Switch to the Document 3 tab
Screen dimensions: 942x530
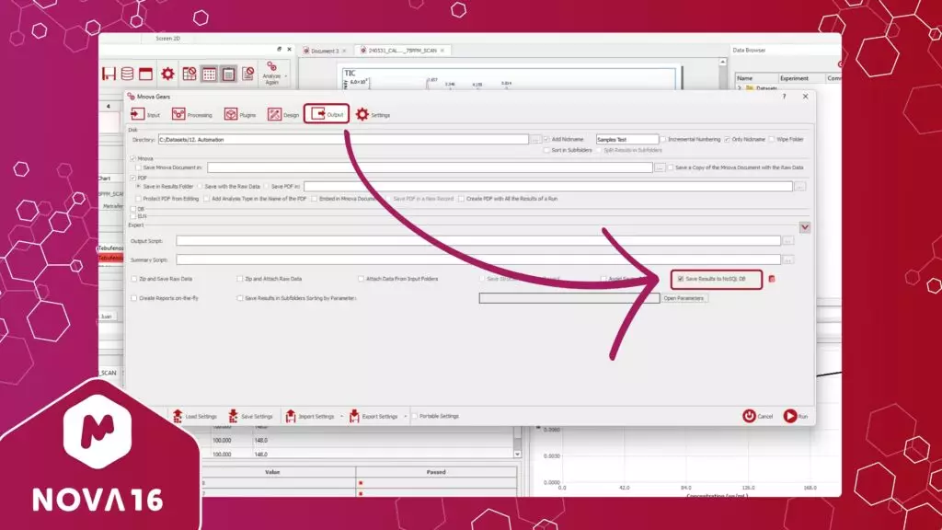pyautogui.click(x=324, y=51)
